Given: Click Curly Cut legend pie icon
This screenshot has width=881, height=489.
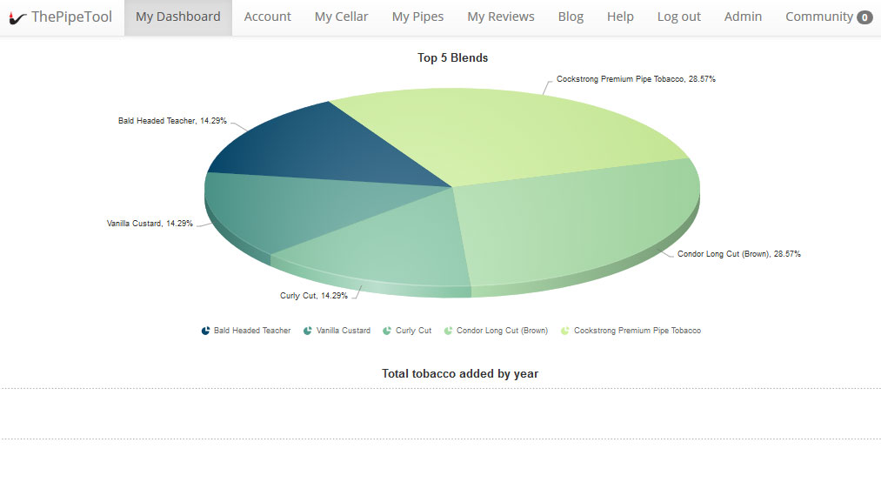Looking at the screenshot, I should (387, 331).
